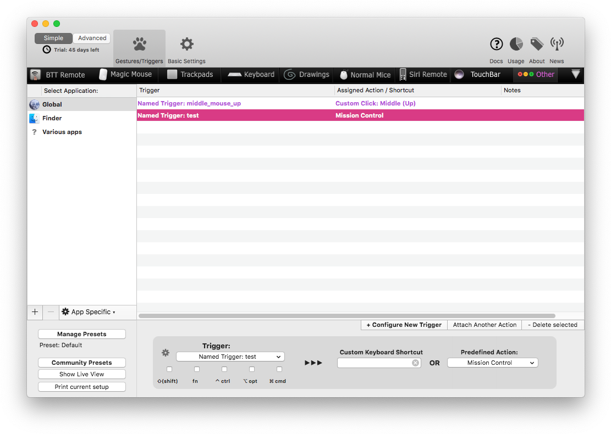Screen dimensions: 611x434
Task: Click the horizontal scrollbar under trigger list
Action: [x=347, y=316]
